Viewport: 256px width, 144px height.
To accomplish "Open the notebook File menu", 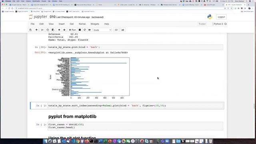I will 32,24.
